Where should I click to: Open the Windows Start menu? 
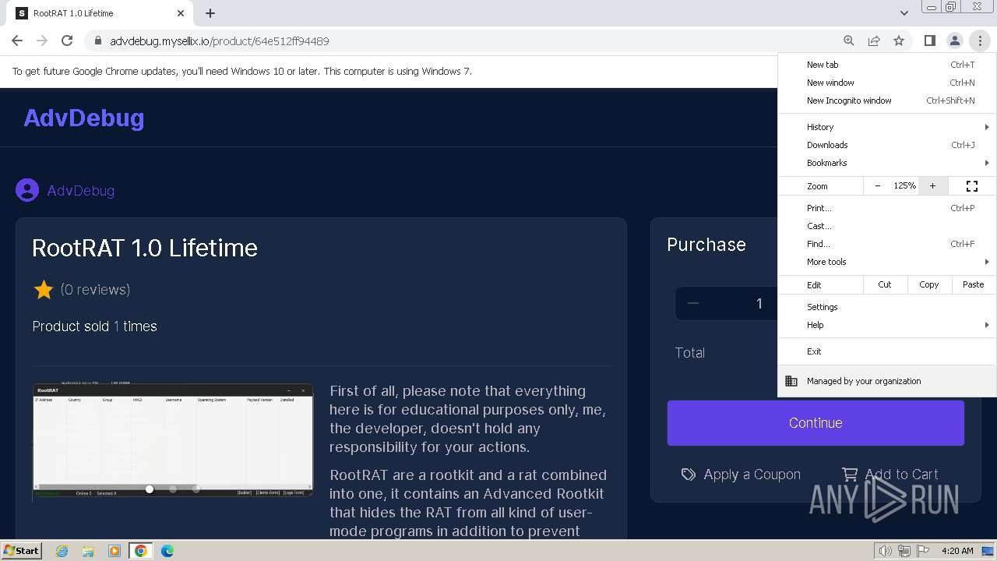coord(21,550)
